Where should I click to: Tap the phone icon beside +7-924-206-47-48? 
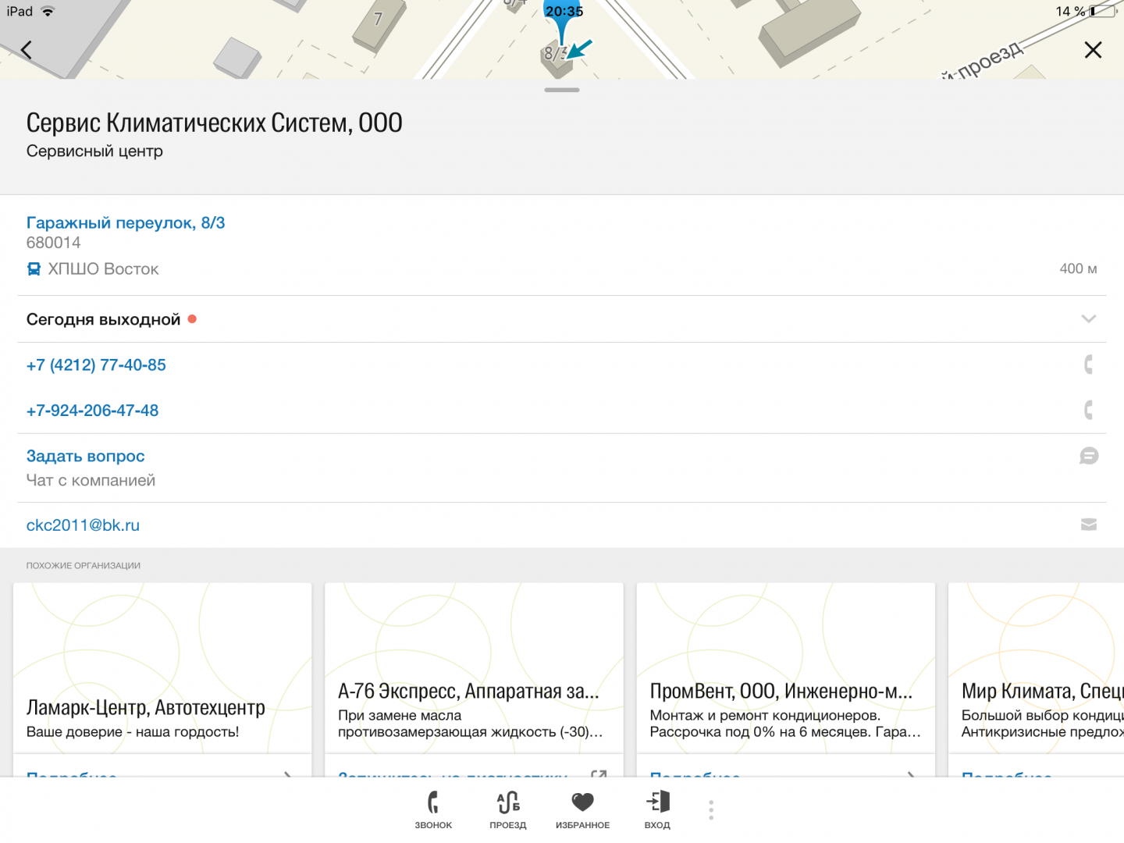pyautogui.click(x=1088, y=410)
